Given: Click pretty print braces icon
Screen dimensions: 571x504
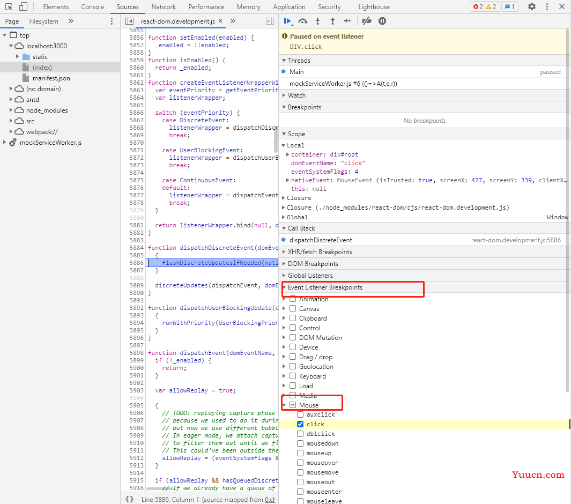Looking at the screenshot, I should point(130,499).
